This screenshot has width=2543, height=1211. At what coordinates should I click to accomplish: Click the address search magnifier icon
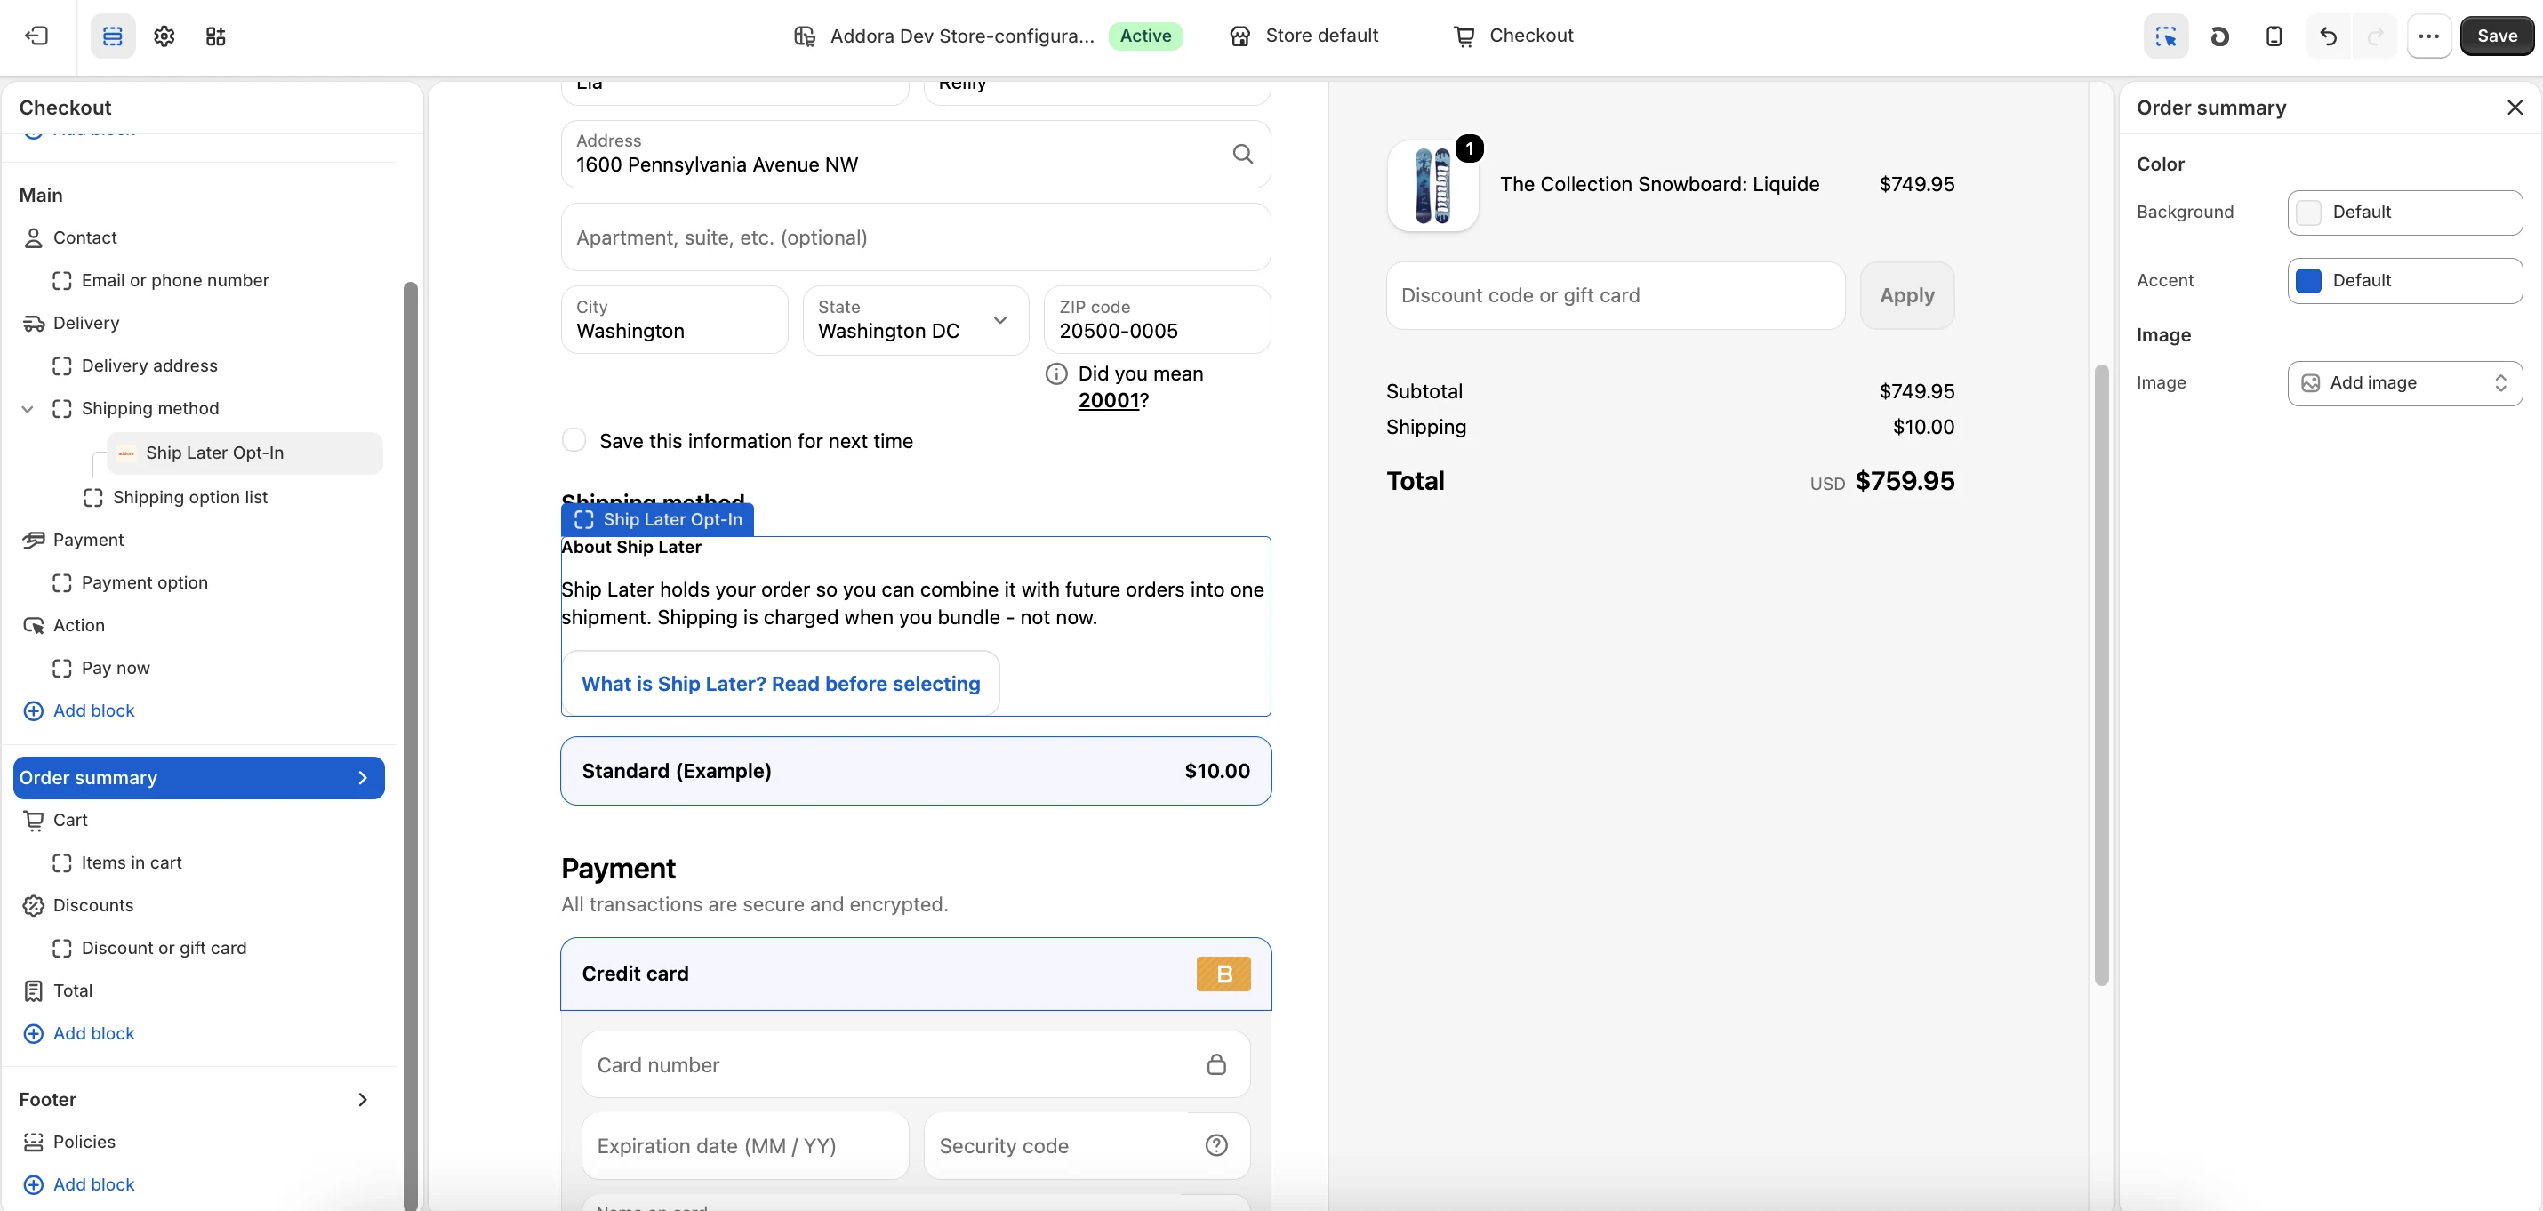point(1243,154)
